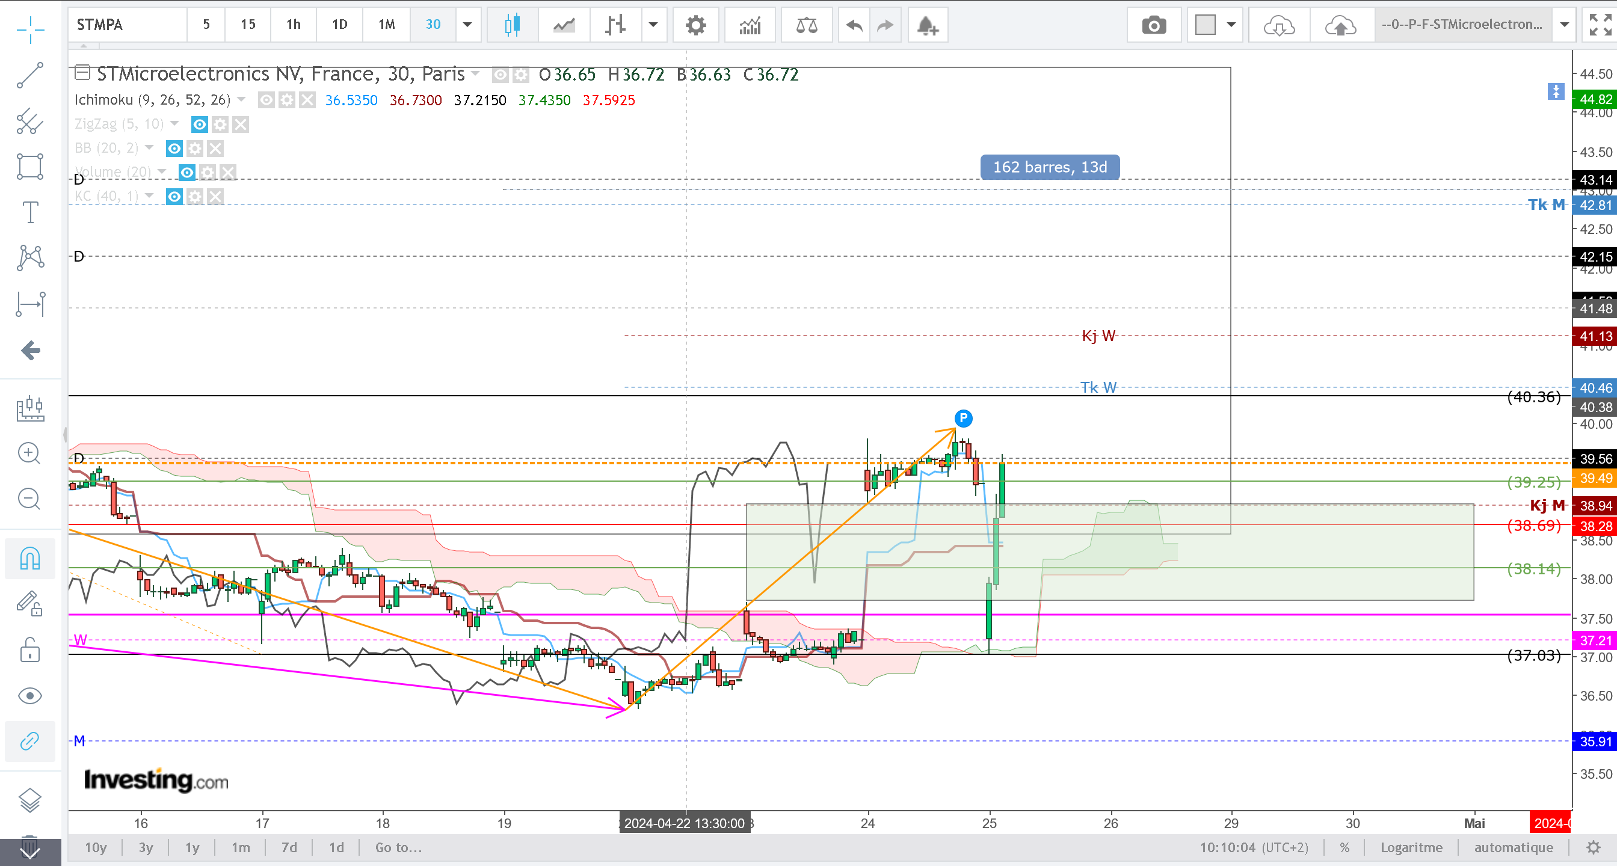This screenshot has width=1617, height=866.
Task: Select the 15 minute interval
Action: click(x=248, y=25)
